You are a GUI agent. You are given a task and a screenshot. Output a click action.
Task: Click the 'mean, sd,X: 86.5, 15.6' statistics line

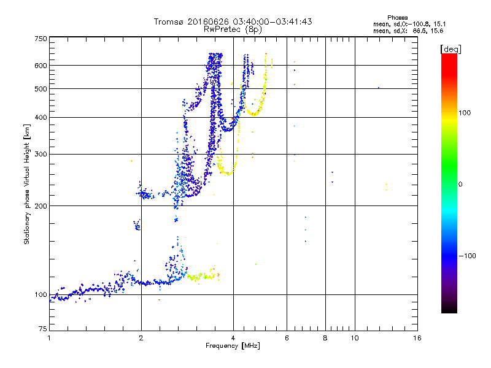408,31
